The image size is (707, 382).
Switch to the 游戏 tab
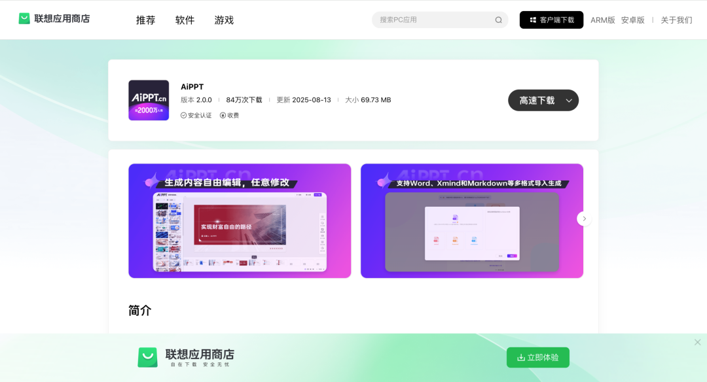[223, 20]
